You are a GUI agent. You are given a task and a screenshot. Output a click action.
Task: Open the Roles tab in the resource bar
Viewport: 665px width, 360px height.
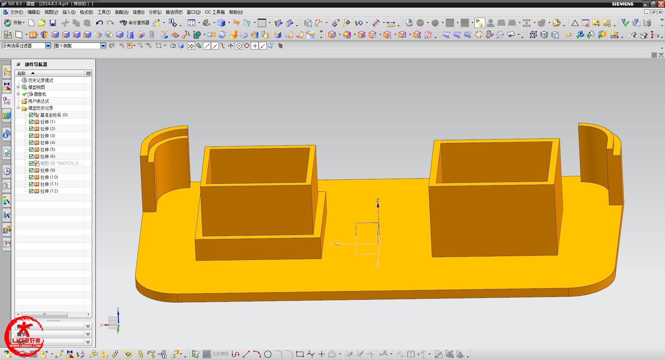pos(7,229)
